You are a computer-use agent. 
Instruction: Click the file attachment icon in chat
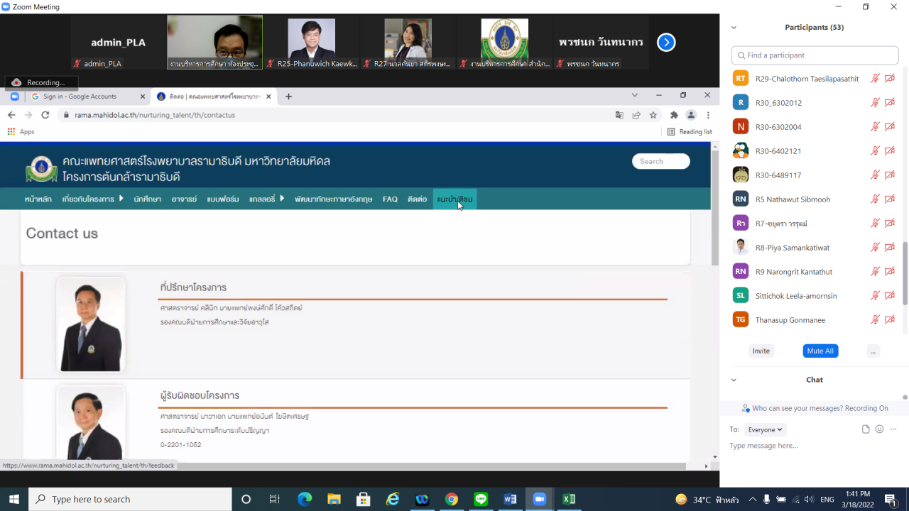tap(866, 429)
